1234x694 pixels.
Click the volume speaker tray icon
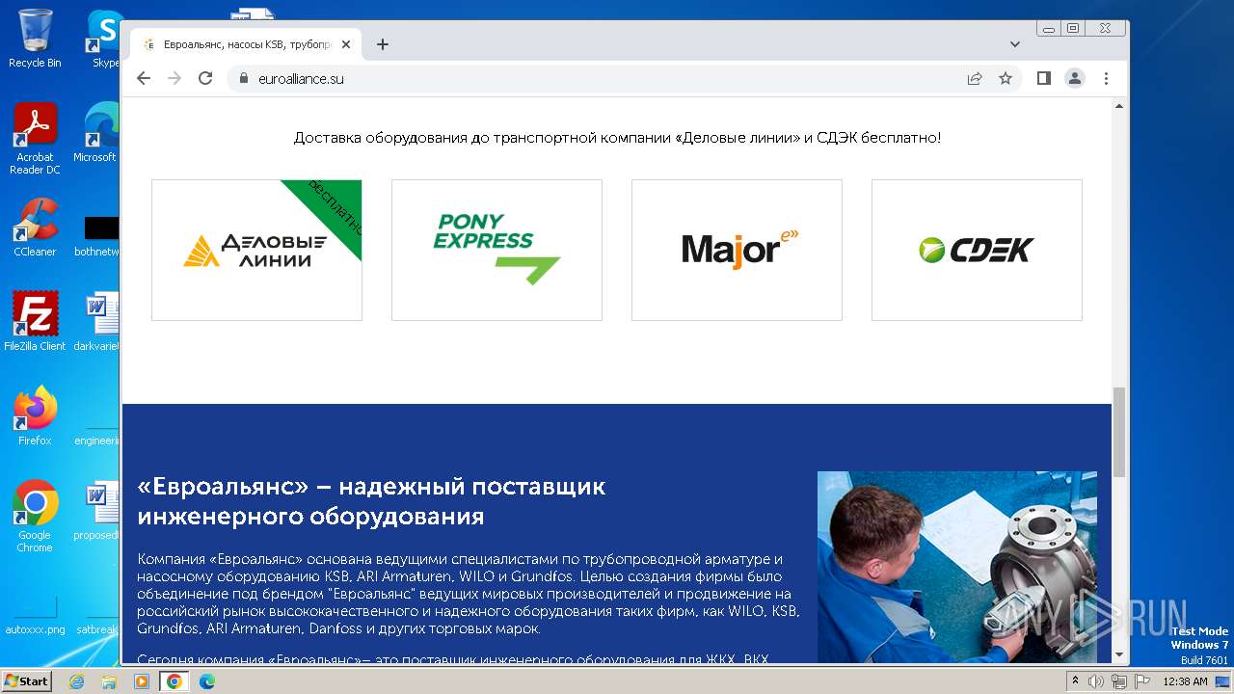[x=1096, y=681]
